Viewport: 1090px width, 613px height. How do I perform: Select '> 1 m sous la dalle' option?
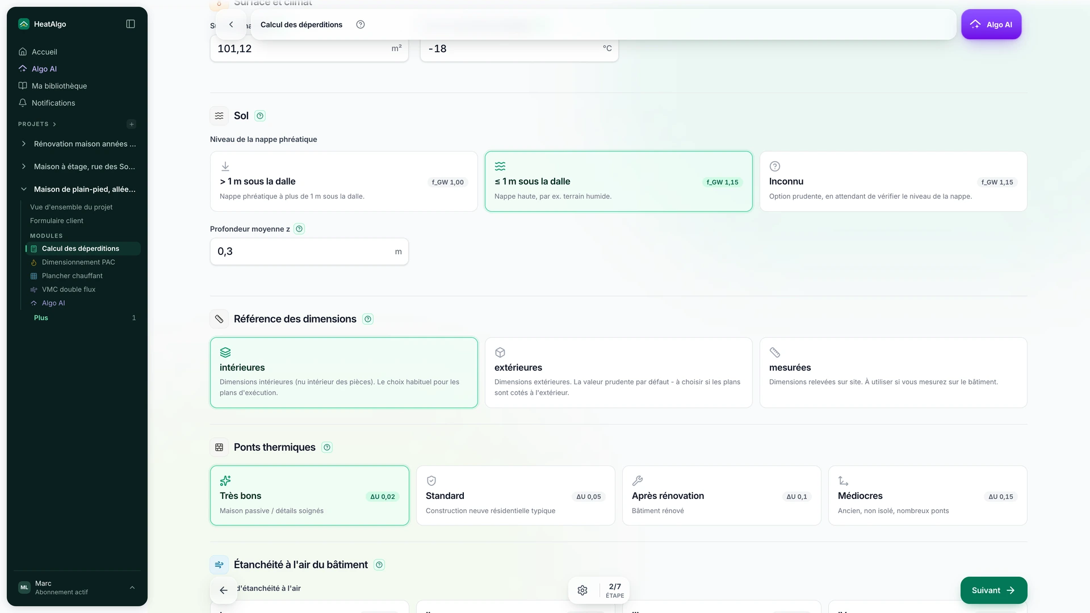[344, 182]
